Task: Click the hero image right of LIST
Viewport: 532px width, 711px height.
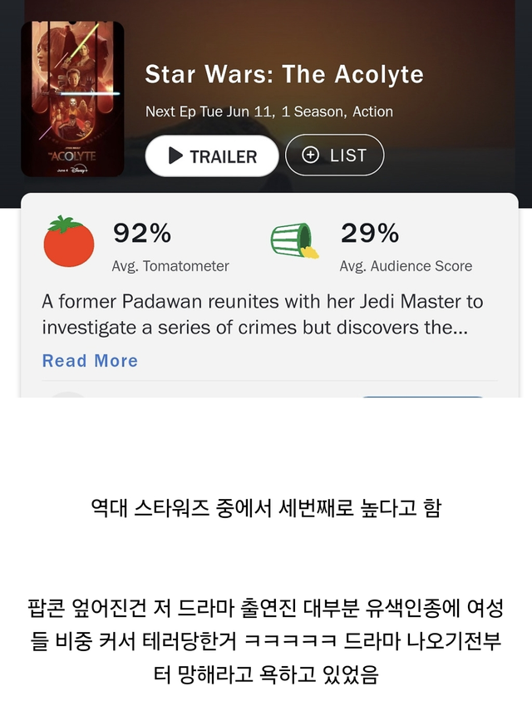Action: 449,155
